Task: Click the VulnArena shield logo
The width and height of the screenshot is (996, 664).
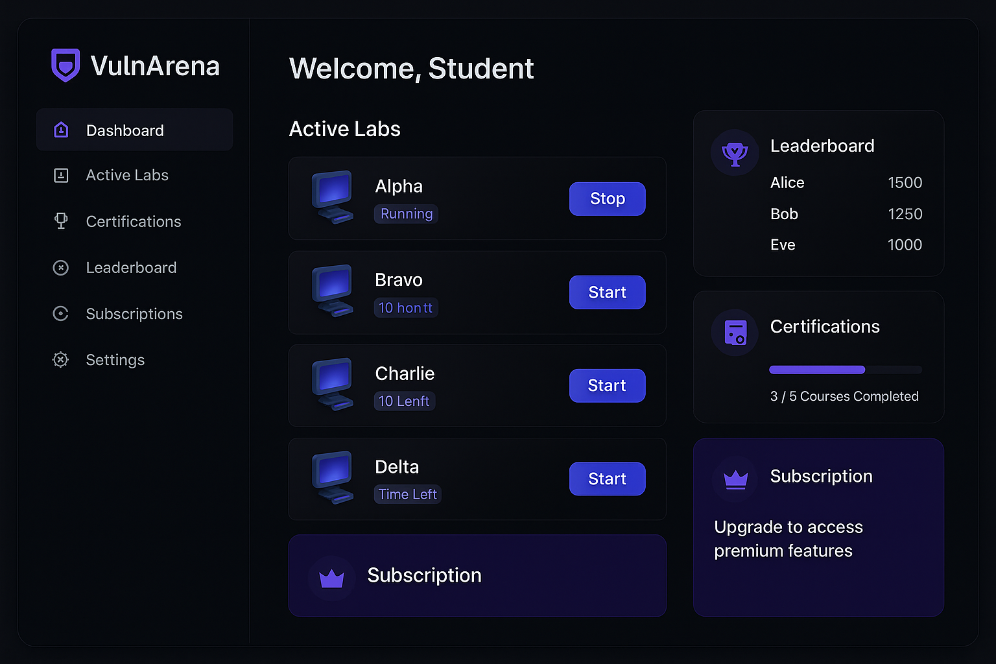Action: pyautogui.click(x=65, y=65)
